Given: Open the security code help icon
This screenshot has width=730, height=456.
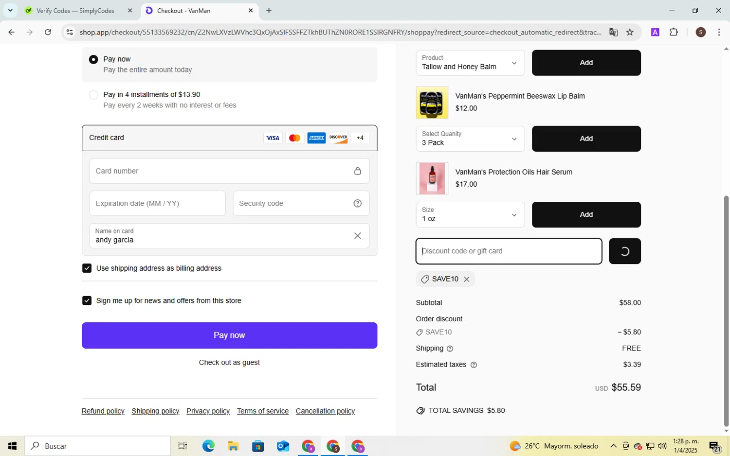Looking at the screenshot, I should (358, 203).
